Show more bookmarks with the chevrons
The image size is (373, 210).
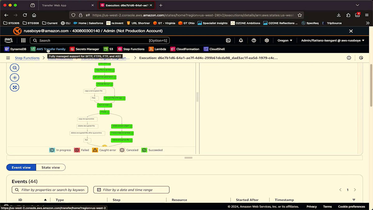click(x=368, y=23)
